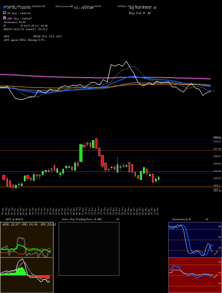Click the 'Day Vol: 0 M' label
Screen dimensions: 222x293
[x=139, y=13]
